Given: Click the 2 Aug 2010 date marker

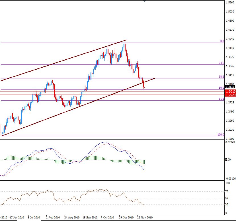Looking at the screenshot, I should coord(53,218).
